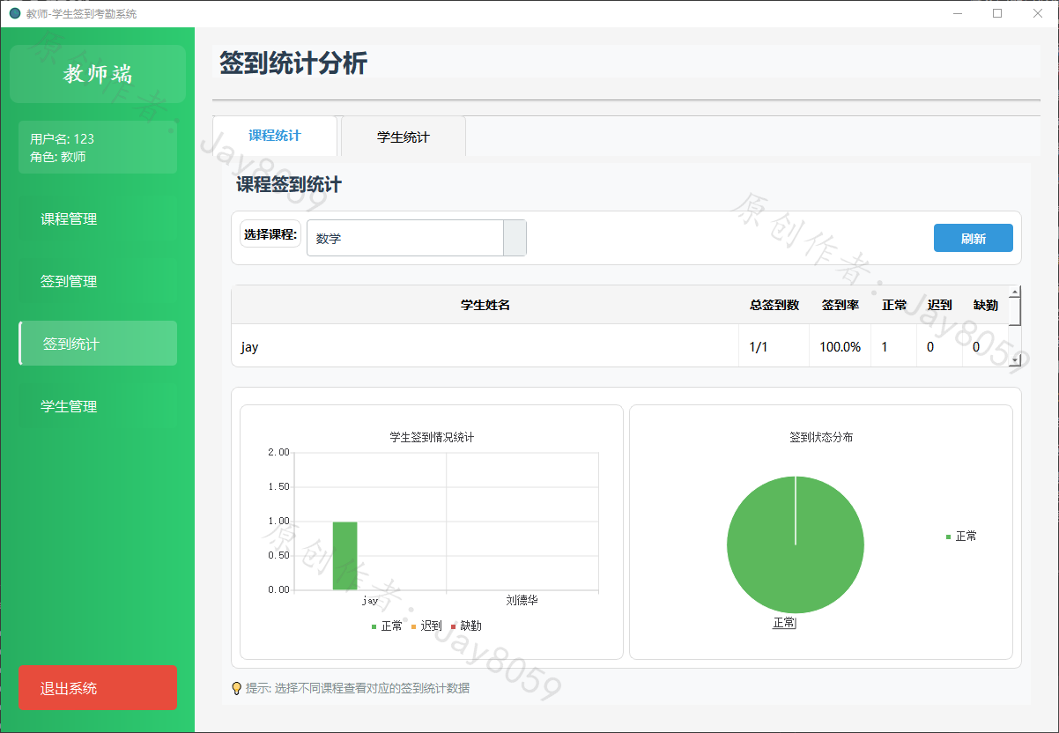Screen dimensions: 1059x733
Task: Click the 签到状态分布 chart title
Action: [x=821, y=437]
